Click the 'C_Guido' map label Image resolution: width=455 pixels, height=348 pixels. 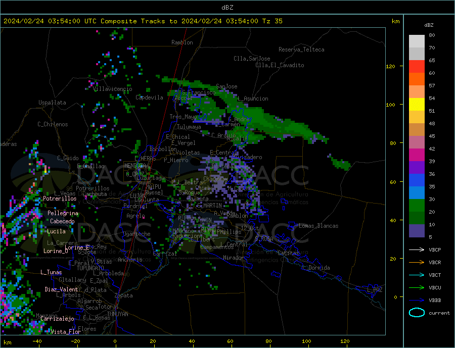pyautogui.click(x=68, y=158)
